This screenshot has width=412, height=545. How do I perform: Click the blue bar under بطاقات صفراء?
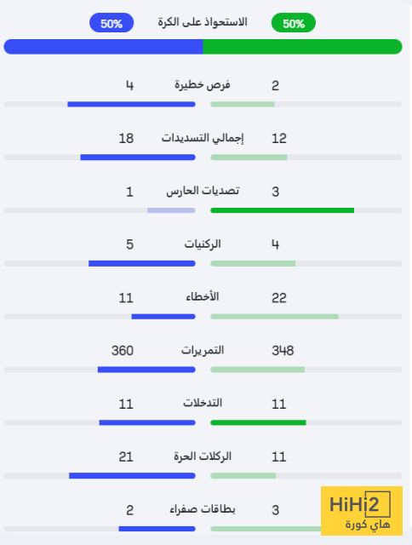coord(157,529)
